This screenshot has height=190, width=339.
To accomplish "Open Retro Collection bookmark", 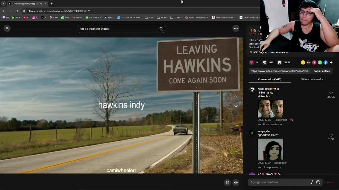I will [x=249, y=18].
